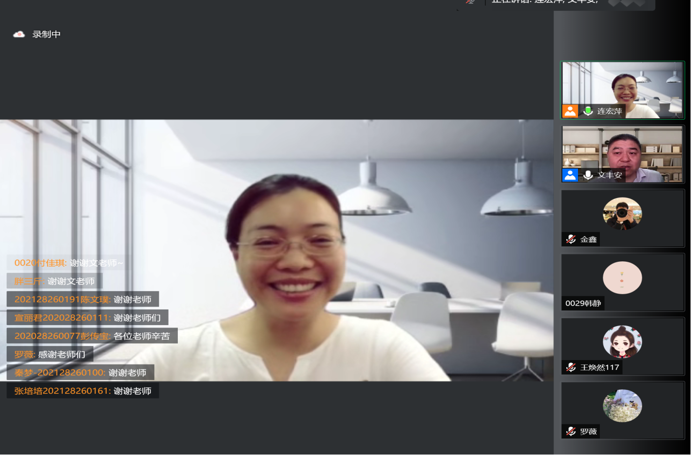The height and width of the screenshot is (455, 691).
Task: Click the blue user badge on 文丰安's tile
Action: (x=570, y=175)
